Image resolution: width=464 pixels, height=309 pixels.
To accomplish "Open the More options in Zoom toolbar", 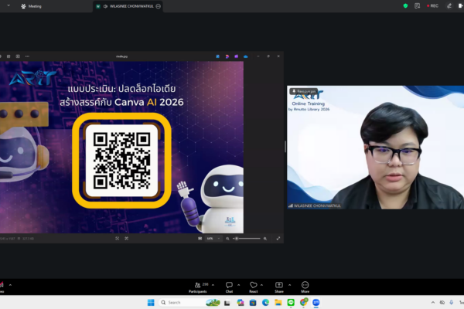I will (x=305, y=287).
